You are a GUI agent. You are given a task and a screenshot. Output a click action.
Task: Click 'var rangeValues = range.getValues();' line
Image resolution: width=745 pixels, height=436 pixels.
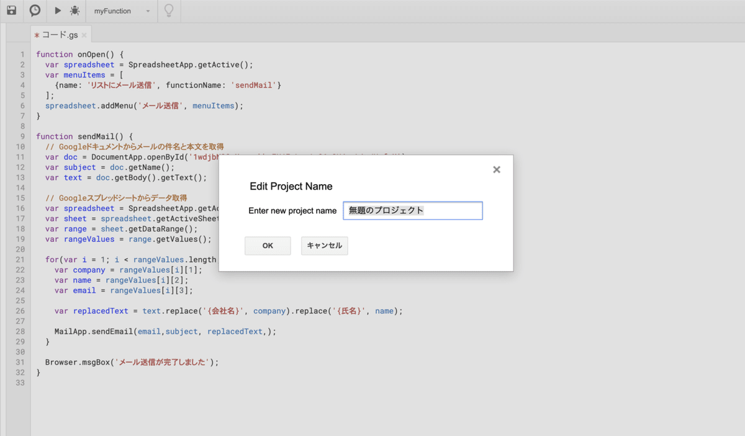coord(128,239)
